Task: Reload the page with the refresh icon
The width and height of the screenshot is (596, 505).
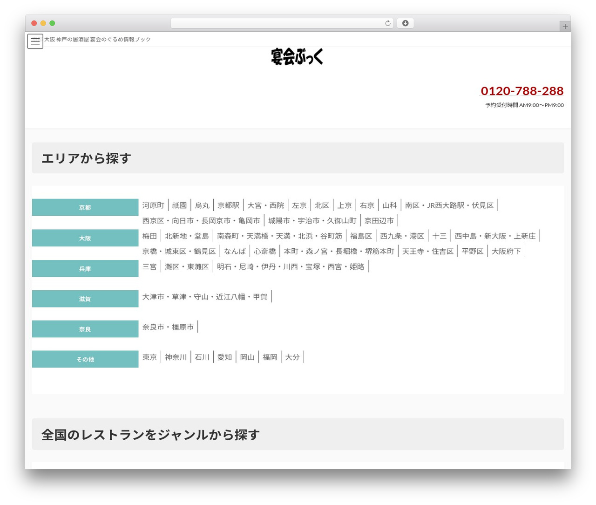Action: (388, 23)
